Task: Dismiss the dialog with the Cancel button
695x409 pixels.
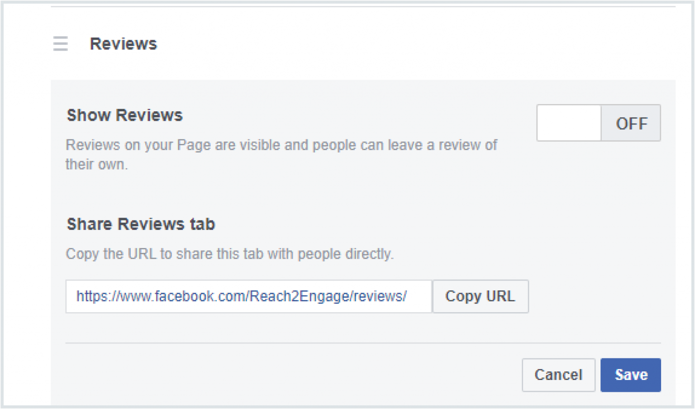Action: point(558,375)
